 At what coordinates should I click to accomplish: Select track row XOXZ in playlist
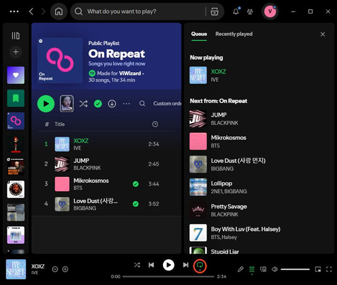(107, 144)
